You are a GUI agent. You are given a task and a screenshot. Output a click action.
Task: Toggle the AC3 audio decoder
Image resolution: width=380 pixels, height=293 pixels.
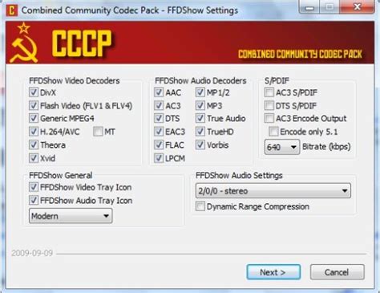(x=159, y=105)
